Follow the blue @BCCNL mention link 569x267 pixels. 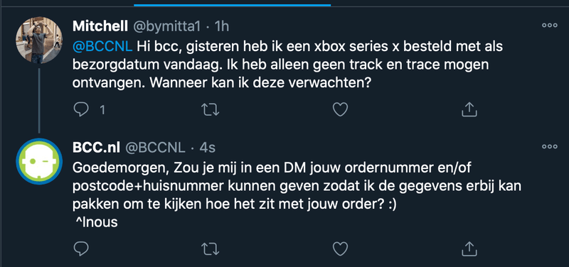(x=102, y=46)
